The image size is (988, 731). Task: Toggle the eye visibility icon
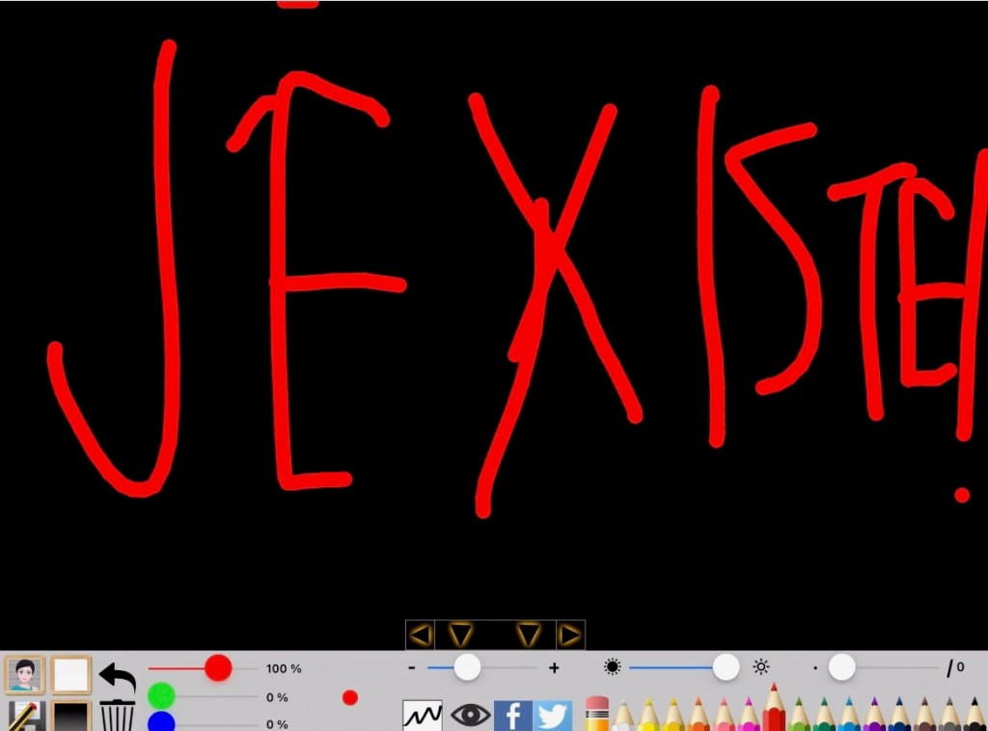tap(470, 716)
